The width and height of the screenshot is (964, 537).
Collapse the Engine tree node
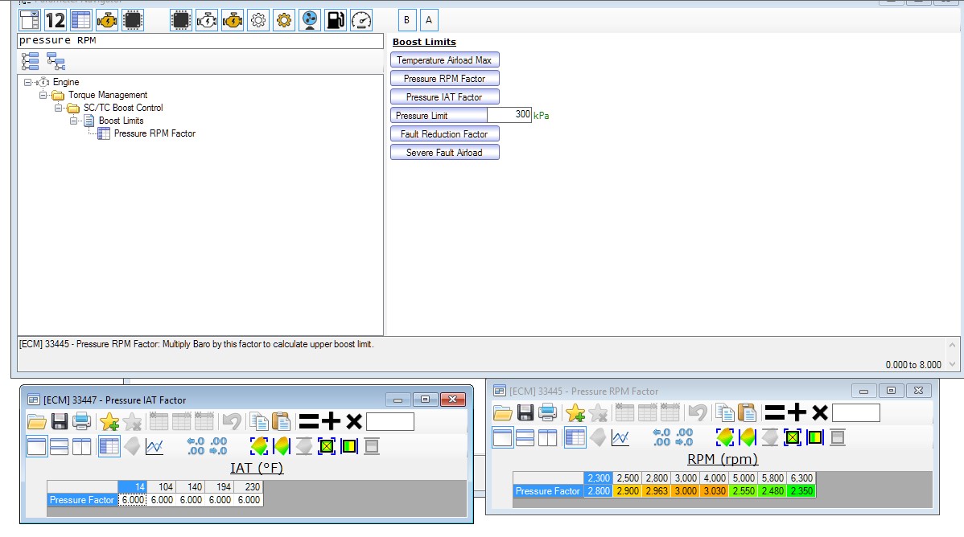(27, 82)
